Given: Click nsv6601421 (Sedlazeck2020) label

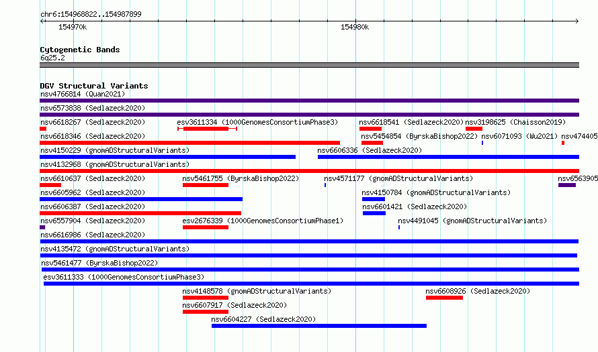Looking at the screenshot, I should (415, 207).
